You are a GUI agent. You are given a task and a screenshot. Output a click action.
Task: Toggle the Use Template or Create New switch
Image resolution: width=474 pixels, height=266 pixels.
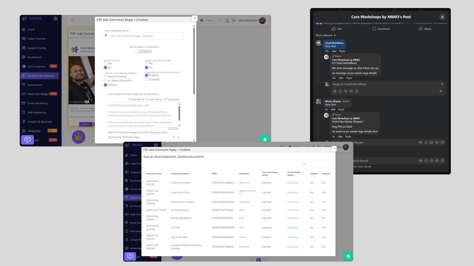pyautogui.click(x=144, y=52)
